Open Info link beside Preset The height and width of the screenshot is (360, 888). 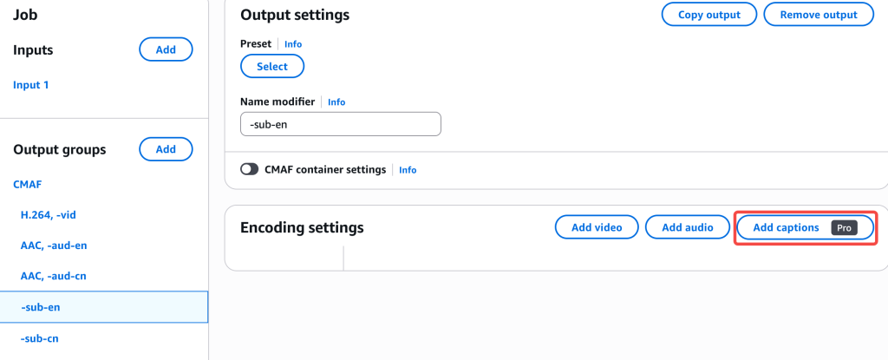tap(293, 43)
